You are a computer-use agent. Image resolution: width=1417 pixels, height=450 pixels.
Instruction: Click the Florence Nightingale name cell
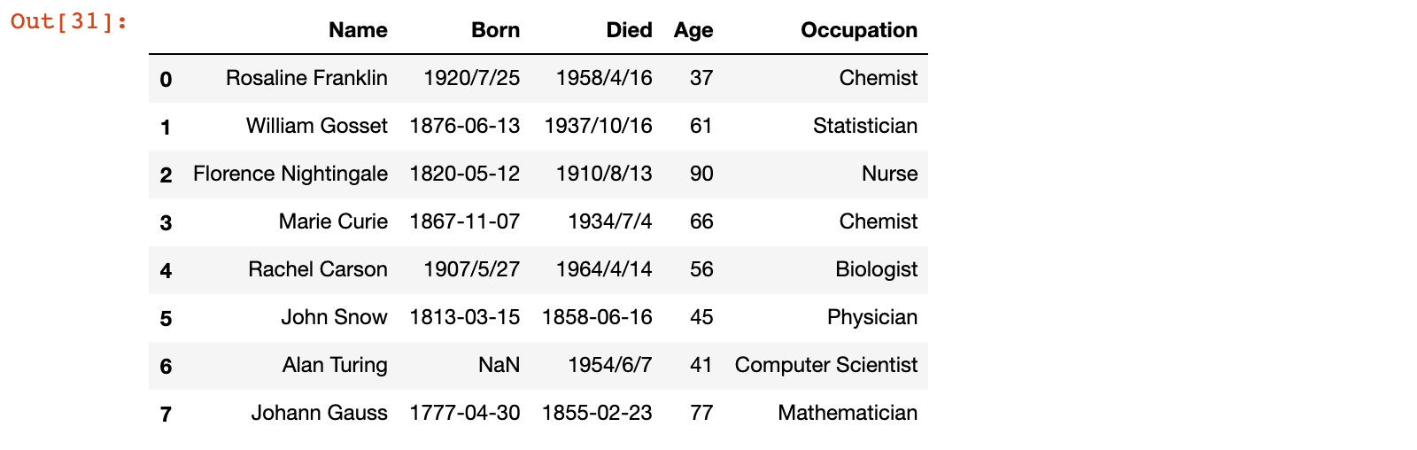click(x=290, y=174)
